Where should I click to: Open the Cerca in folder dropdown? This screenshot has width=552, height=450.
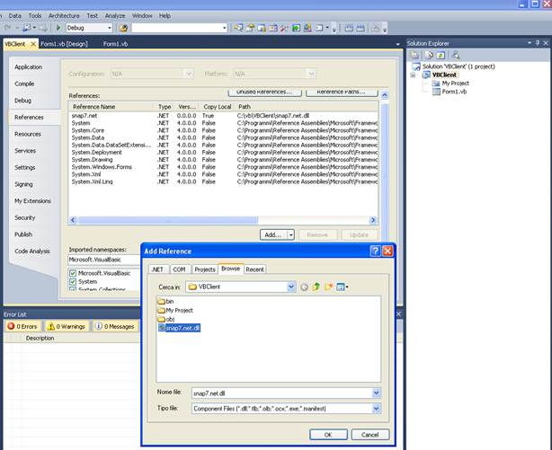pyautogui.click(x=291, y=287)
